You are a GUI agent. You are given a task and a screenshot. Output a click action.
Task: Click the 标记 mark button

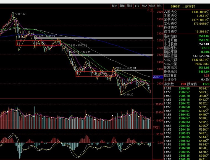(144, 6)
